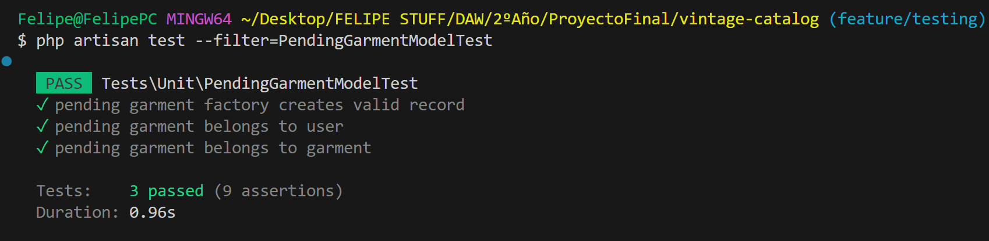
Task: Click the '(9 assertions)' text
Action: [x=278, y=190]
